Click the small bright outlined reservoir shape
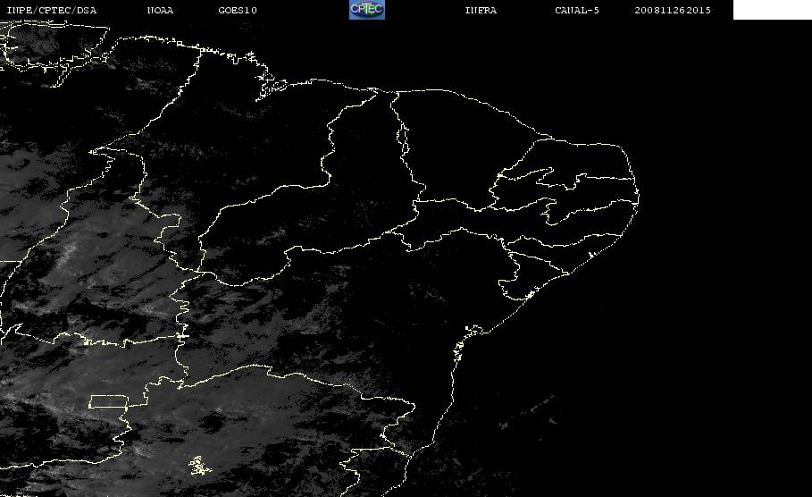 pos(199,466)
